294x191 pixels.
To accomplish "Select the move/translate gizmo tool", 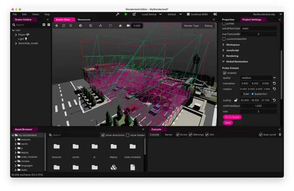I will coord(57,25).
